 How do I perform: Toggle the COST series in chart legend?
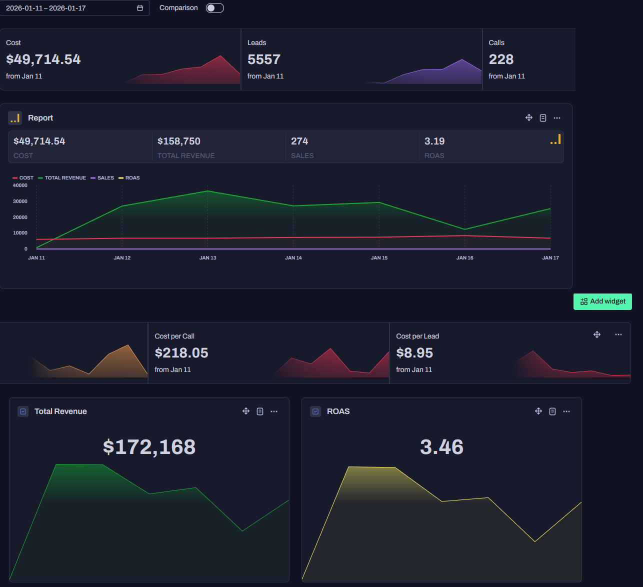pos(23,178)
